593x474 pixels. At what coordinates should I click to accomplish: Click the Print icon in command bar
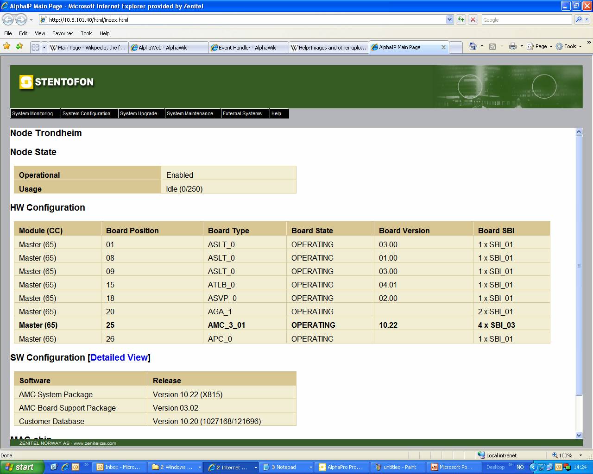point(512,46)
